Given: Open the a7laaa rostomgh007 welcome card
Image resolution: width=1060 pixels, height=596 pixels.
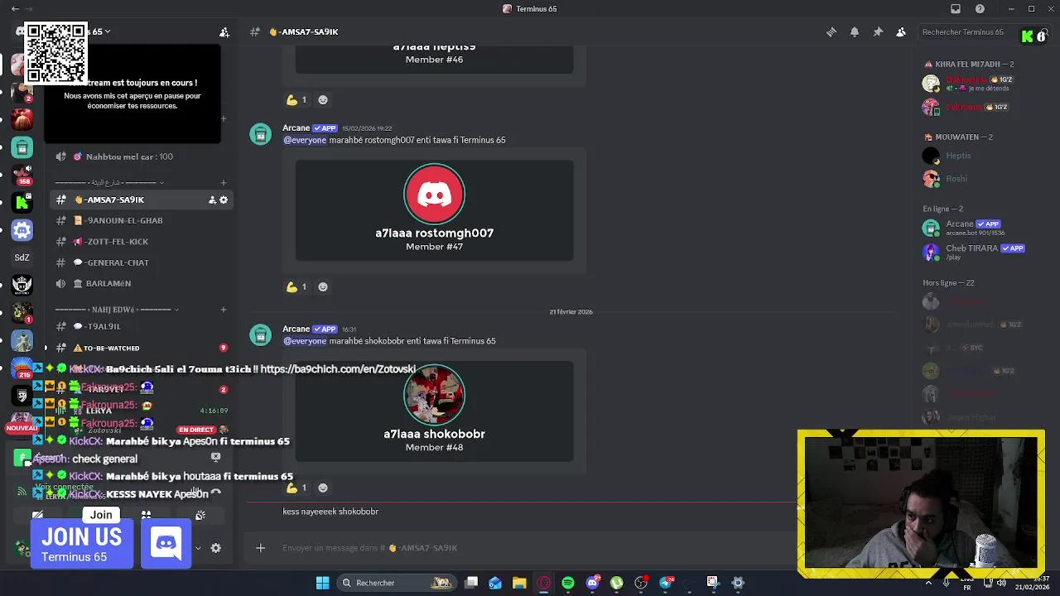Looking at the screenshot, I should click(x=434, y=210).
